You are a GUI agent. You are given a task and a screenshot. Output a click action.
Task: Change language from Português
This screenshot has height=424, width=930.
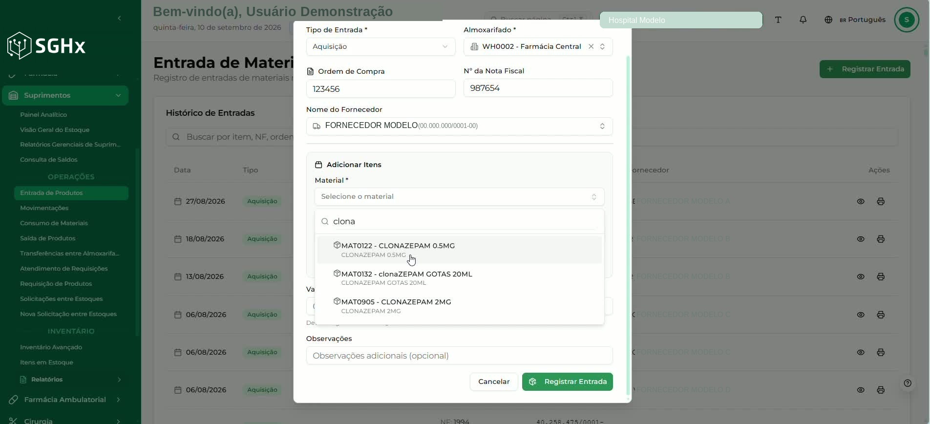[855, 20]
